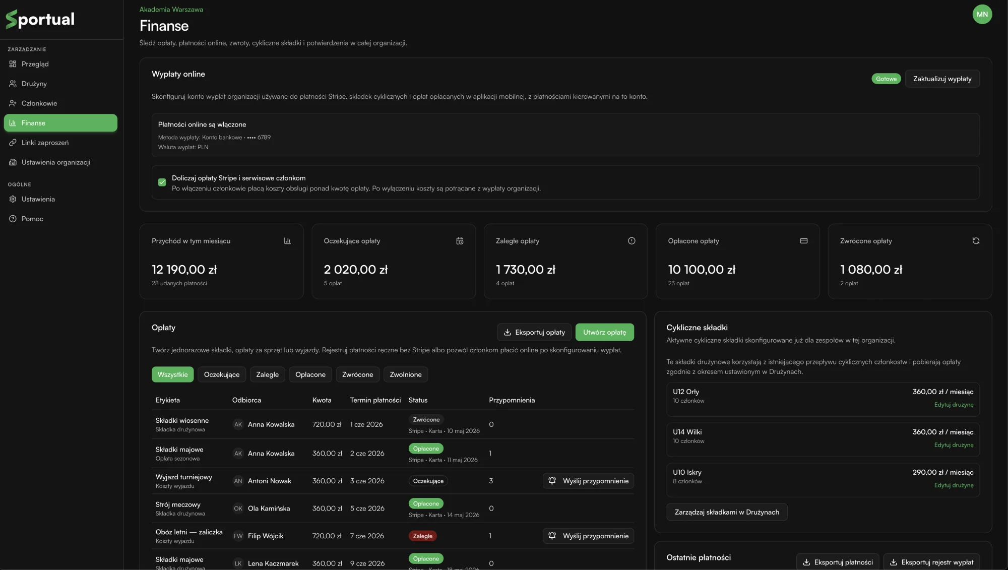Click Eksportuj opłaty button
Image resolution: width=1008 pixels, height=570 pixels.
[534, 333]
